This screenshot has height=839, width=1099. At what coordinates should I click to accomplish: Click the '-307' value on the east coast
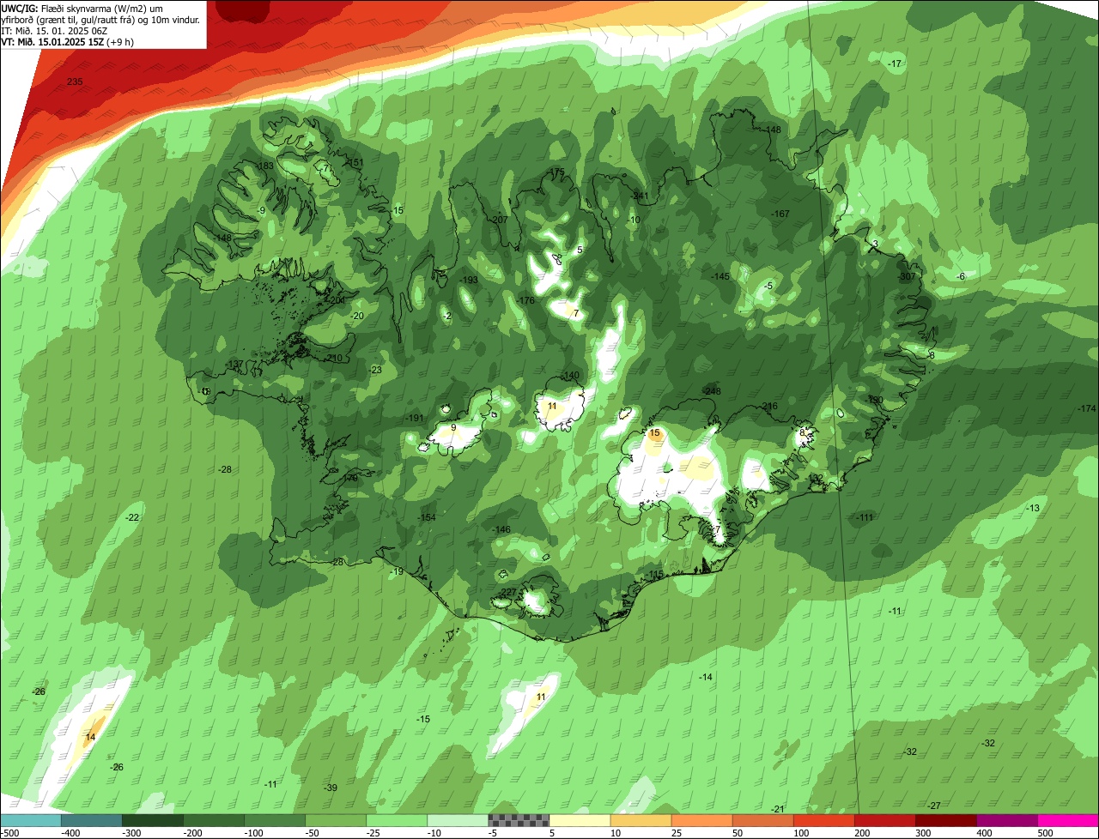click(907, 277)
